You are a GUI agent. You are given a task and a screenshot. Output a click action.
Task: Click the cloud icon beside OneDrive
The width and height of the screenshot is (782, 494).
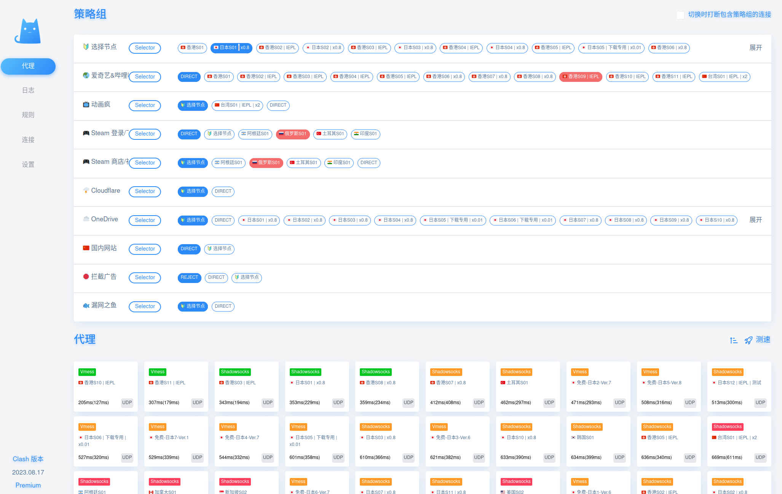tap(86, 219)
